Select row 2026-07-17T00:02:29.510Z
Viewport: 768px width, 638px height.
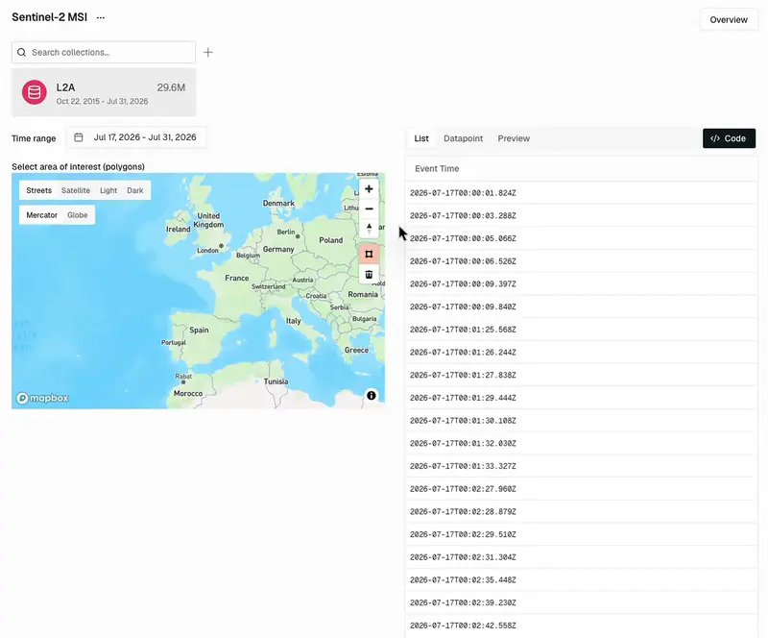pos(581,534)
